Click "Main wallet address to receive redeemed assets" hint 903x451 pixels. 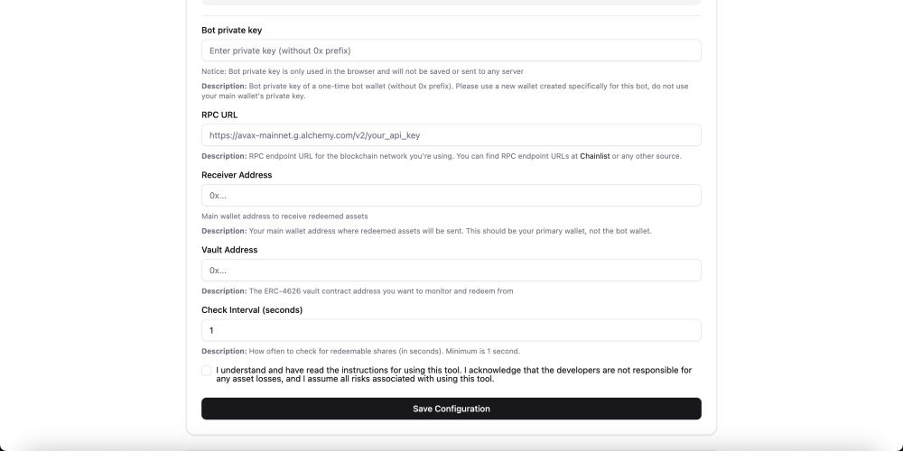(x=284, y=216)
